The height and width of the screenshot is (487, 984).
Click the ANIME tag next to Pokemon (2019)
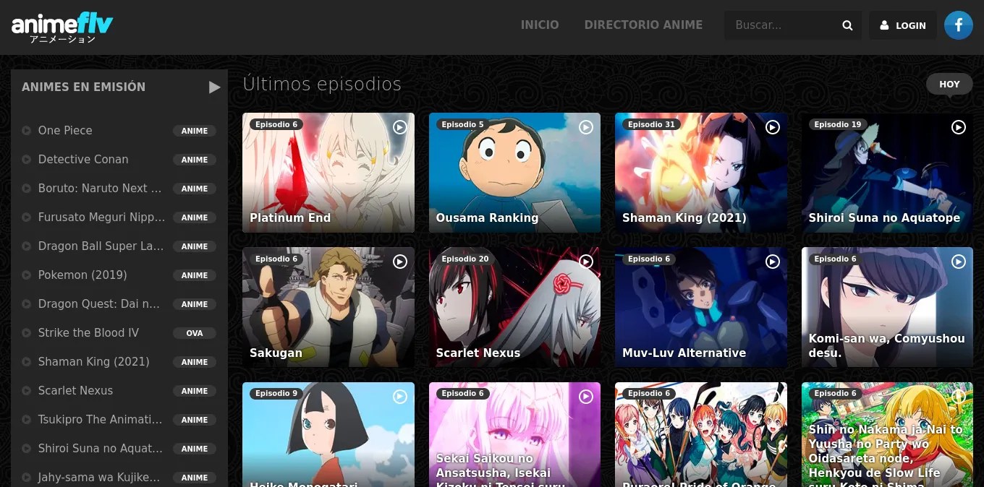tap(195, 275)
